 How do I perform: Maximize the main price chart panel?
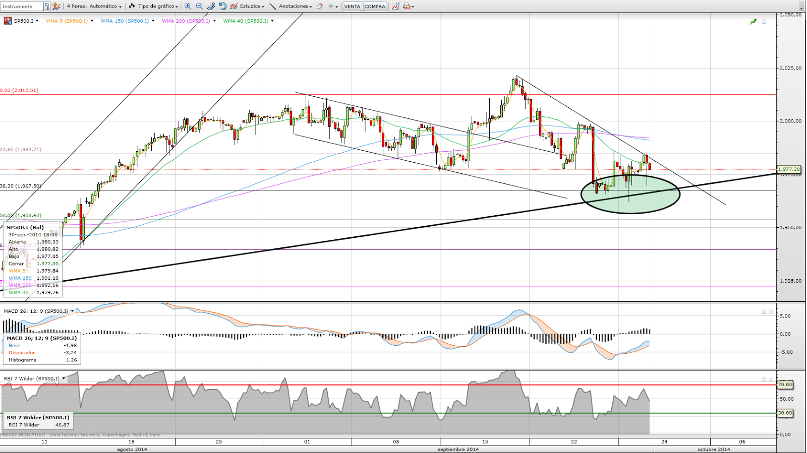764,22
